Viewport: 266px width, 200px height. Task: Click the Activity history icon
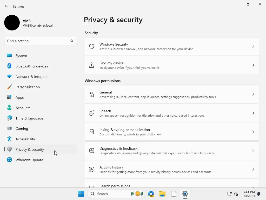click(x=92, y=169)
